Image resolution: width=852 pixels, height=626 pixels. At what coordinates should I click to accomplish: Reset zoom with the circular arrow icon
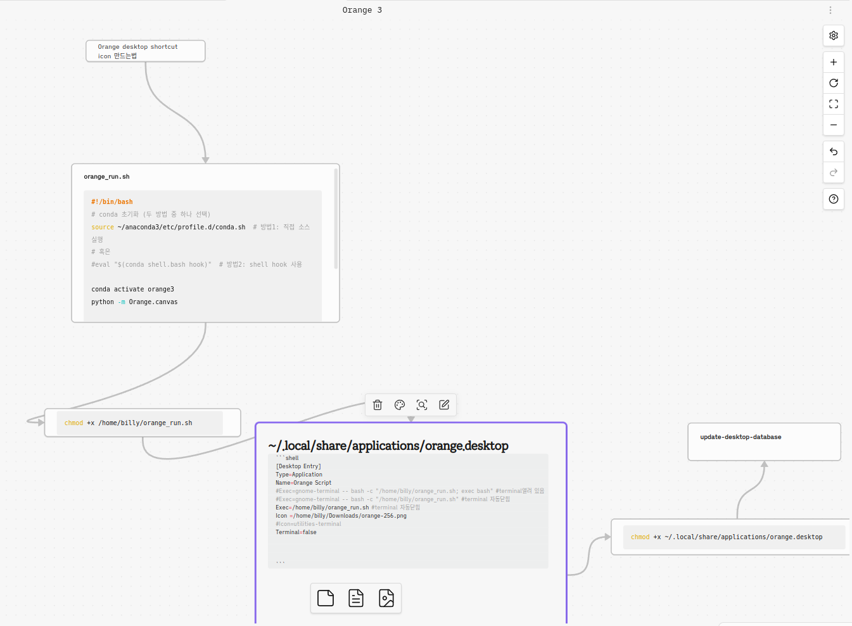tap(834, 83)
